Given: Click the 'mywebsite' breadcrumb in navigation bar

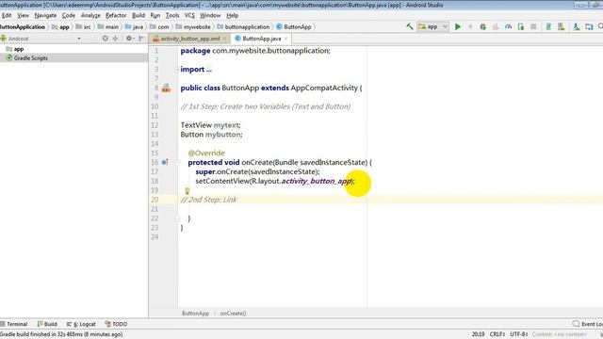Looking at the screenshot, I should click(193, 27).
